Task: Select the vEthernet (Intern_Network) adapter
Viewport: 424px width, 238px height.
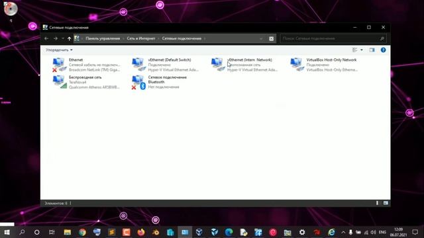Action: click(244, 65)
